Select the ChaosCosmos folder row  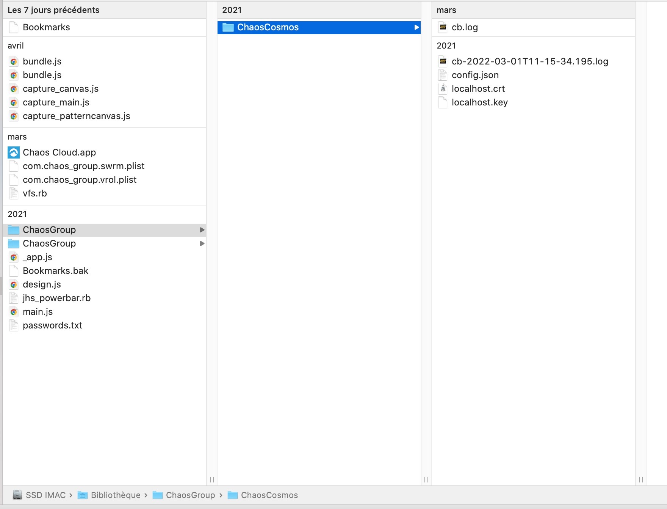pyautogui.click(x=319, y=27)
